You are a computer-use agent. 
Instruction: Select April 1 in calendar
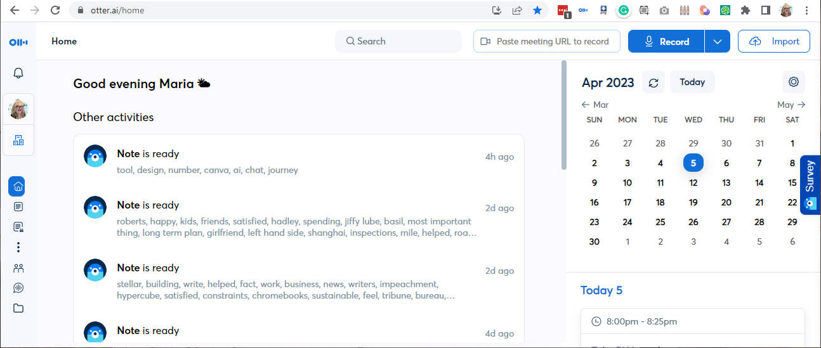[x=792, y=143]
